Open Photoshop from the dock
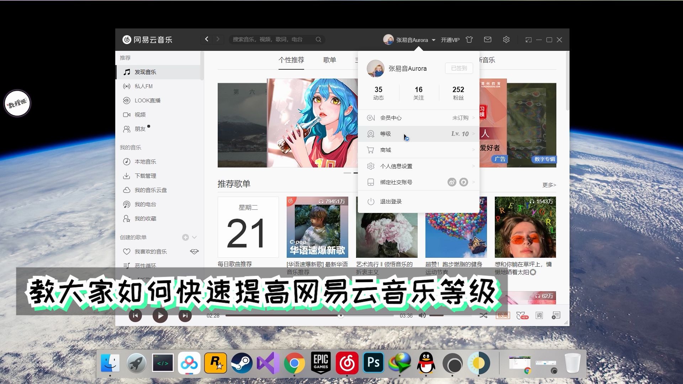This screenshot has height=384, width=683. pos(374,363)
